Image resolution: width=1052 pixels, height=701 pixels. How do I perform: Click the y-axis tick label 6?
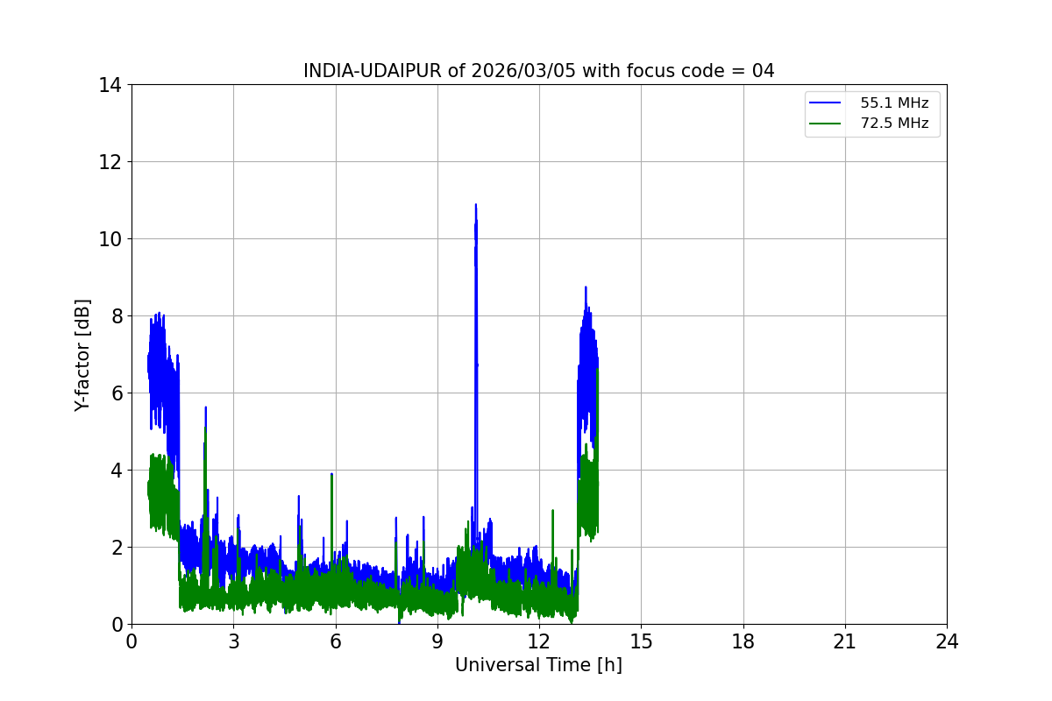click(115, 393)
